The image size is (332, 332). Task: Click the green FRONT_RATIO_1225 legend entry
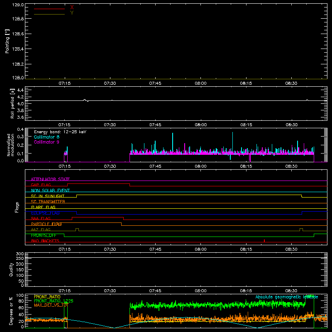point(54,301)
